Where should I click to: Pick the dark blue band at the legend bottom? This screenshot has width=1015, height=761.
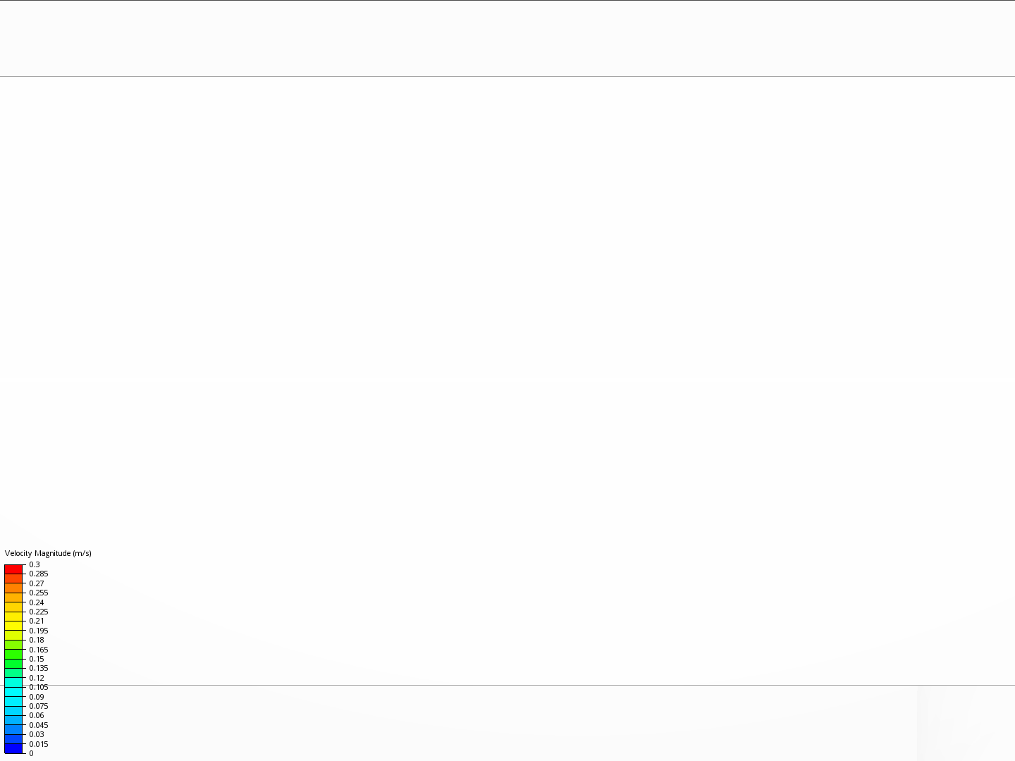coord(13,748)
